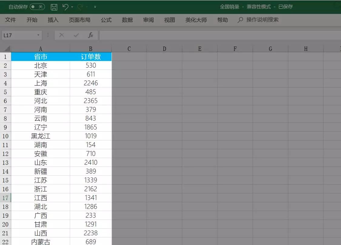The width and height of the screenshot is (341, 245).
Task: Select column B header
Action: tap(90, 48)
